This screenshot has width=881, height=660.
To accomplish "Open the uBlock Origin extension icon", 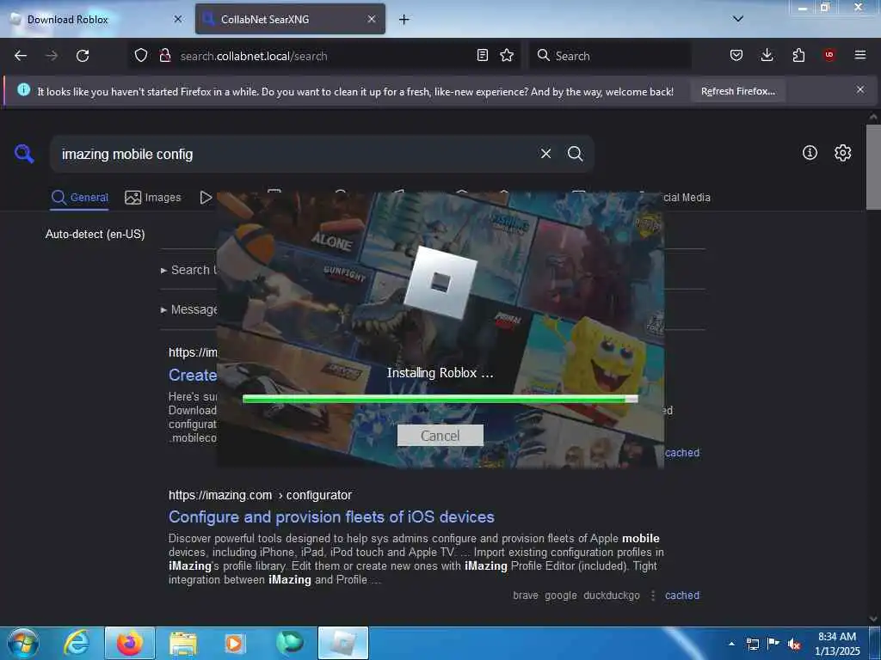I will coord(829,56).
